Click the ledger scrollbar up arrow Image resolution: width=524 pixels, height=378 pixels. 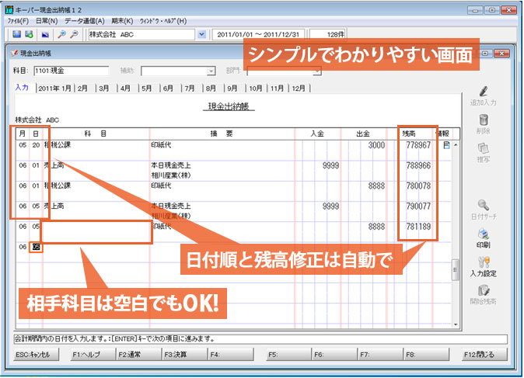click(x=455, y=145)
